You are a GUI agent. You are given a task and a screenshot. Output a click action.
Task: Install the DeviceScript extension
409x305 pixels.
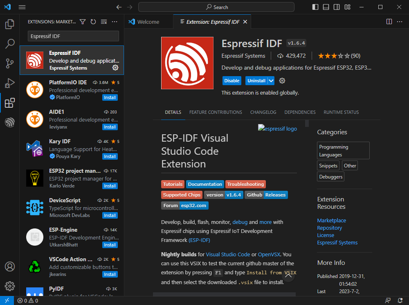pos(110,215)
